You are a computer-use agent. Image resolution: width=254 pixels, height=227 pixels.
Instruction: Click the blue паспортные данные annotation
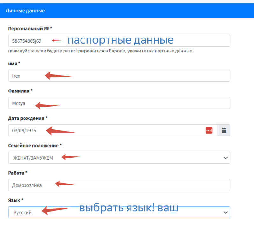point(120,40)
